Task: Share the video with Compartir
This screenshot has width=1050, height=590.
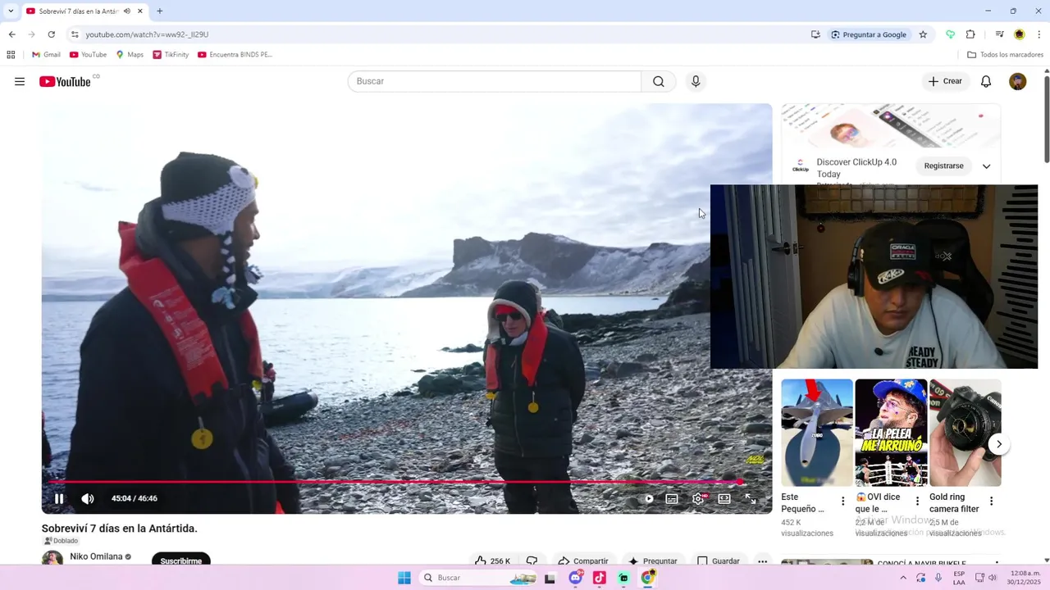Action: 583,561
